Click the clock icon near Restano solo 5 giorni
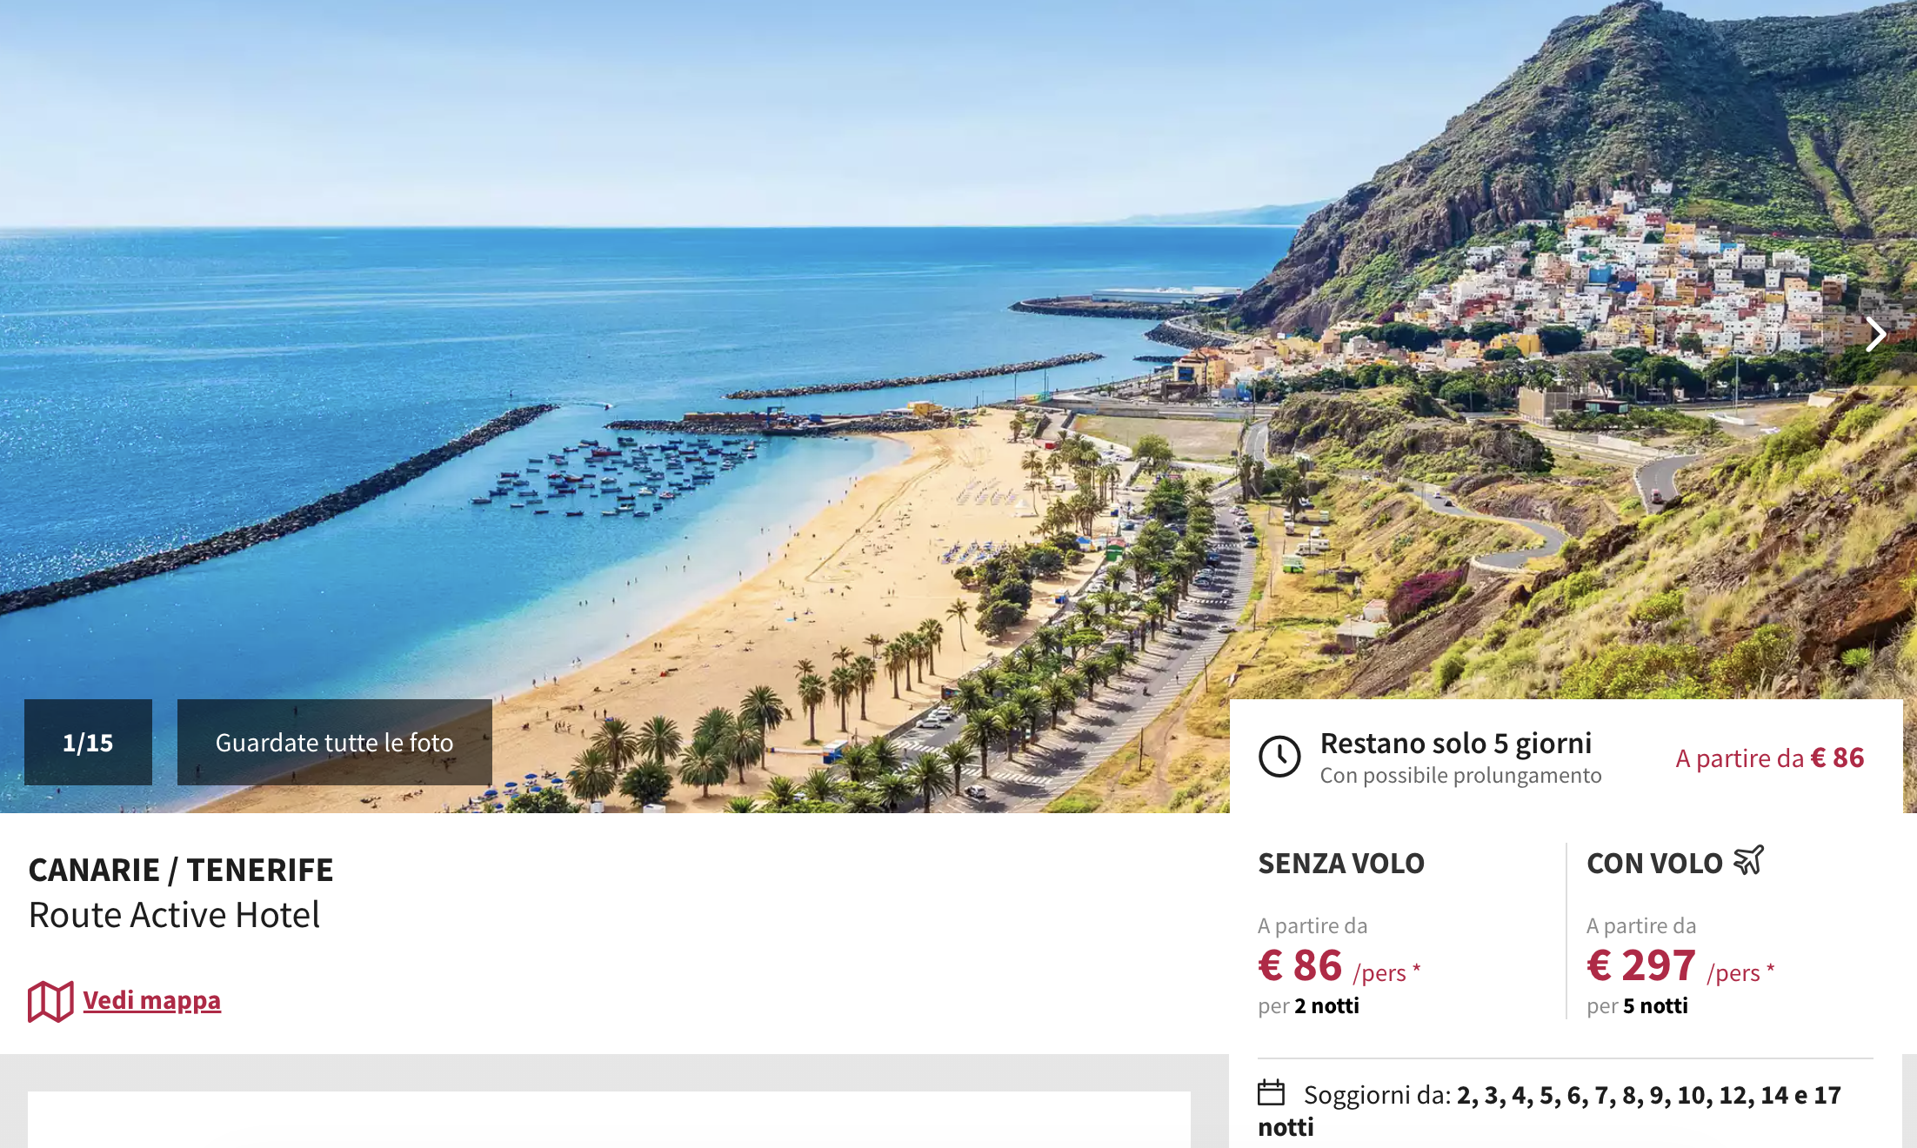Screen dimensions: 1917x1148 coord(1279,757)
